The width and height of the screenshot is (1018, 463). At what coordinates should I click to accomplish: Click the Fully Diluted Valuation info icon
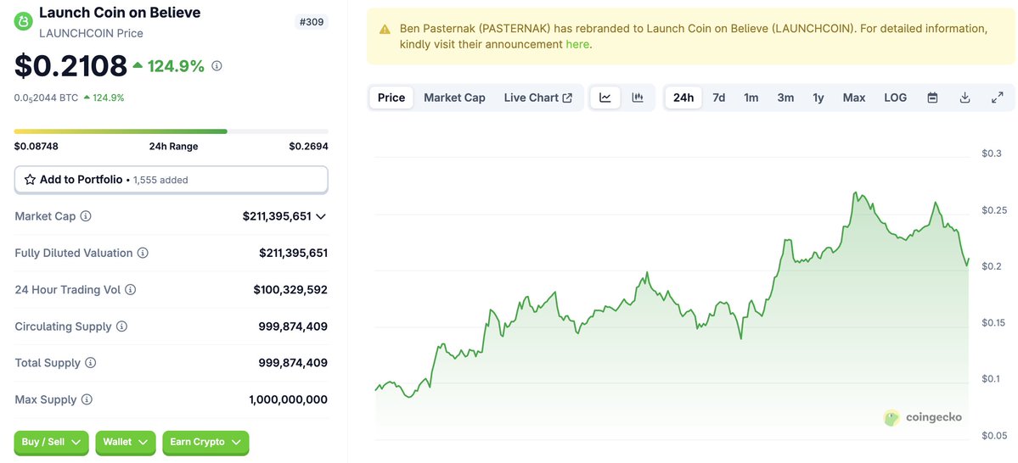click(143, 253)
